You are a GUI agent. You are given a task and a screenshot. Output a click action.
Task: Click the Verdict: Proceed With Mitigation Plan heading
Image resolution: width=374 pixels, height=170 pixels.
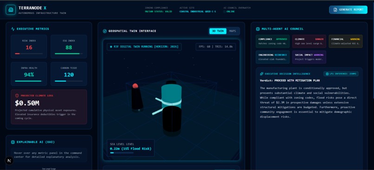(x=290, y=81)
